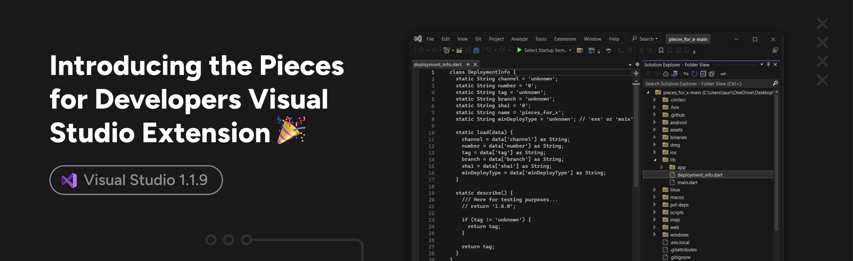Click the New Item toolbar icon
Image resolution: width=853 pixels, height=261 pixels.
(446, 50)
